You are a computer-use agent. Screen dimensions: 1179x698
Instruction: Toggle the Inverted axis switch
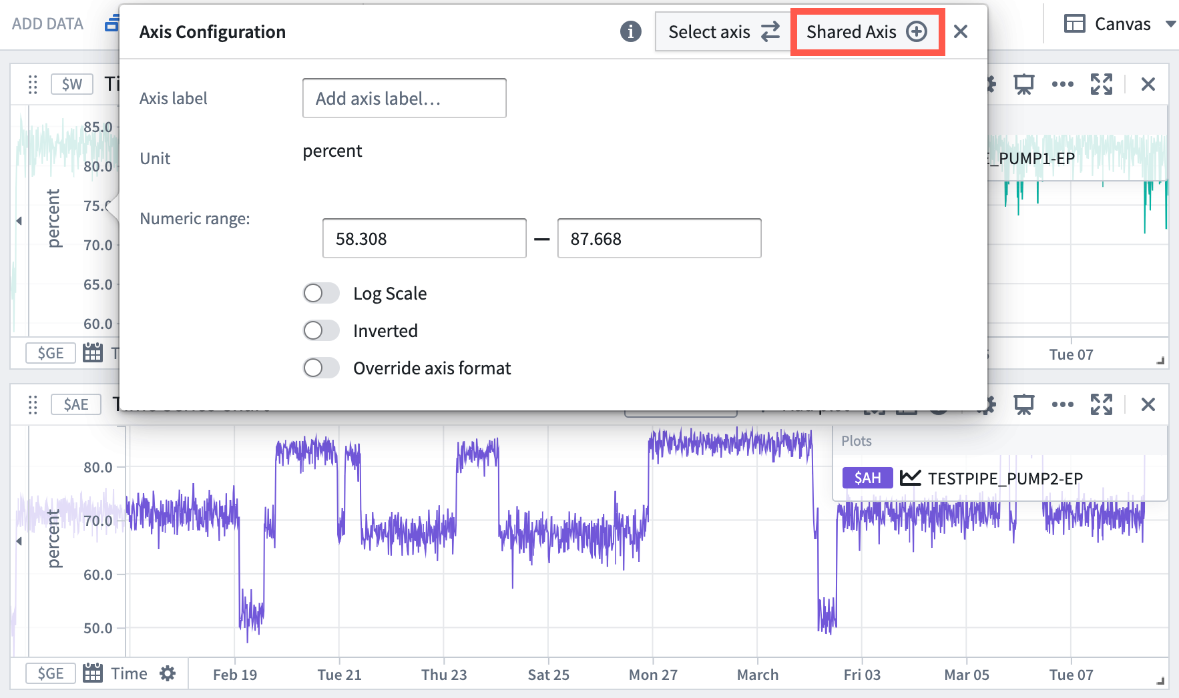pos(321,330)
